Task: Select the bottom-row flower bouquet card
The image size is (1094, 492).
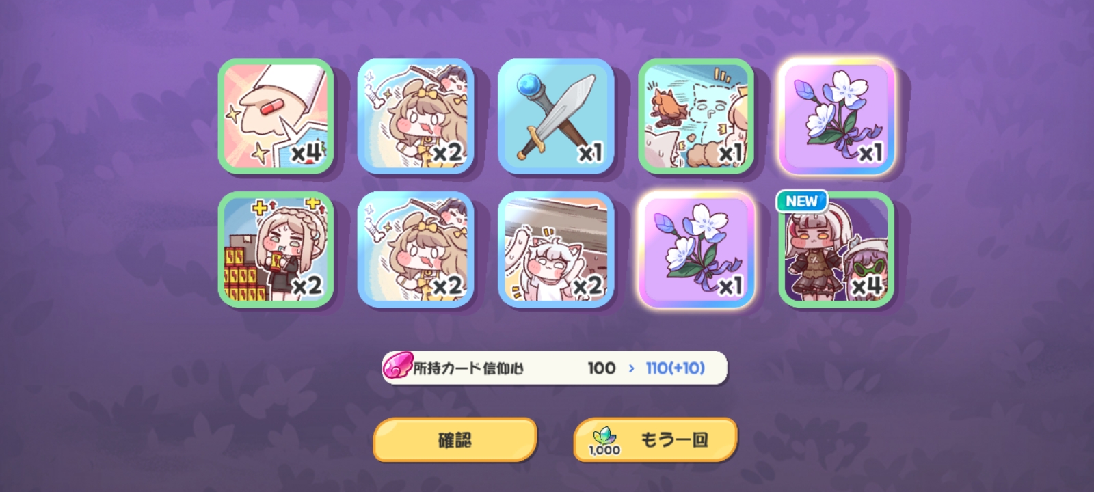Action: [696, 249]
